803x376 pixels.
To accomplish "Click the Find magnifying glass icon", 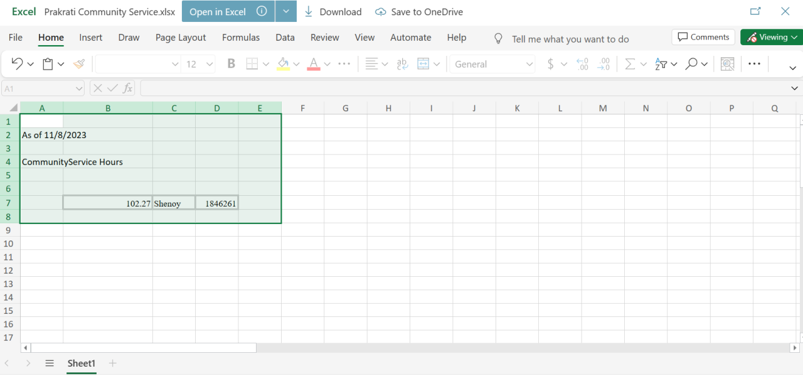I will 691,63.
